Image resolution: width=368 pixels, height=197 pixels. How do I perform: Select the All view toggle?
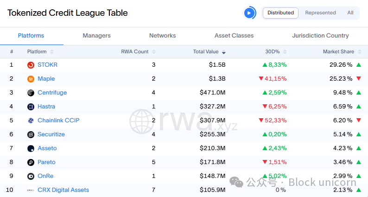350,13
